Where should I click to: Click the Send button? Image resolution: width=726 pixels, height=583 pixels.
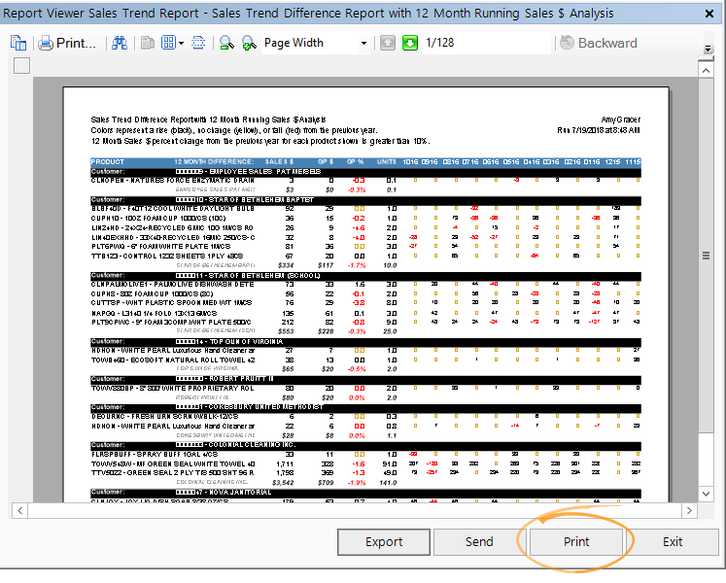click(479, 542)
